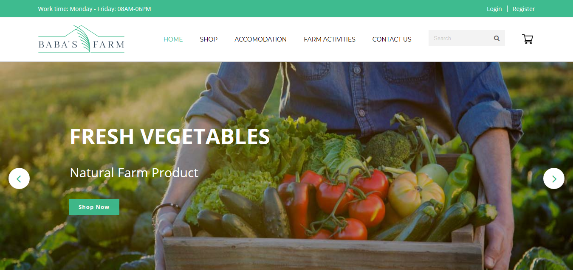Viewport: 573px width, 270px height.
Task: Click the work time notice text
Action: tap(94, 9)
